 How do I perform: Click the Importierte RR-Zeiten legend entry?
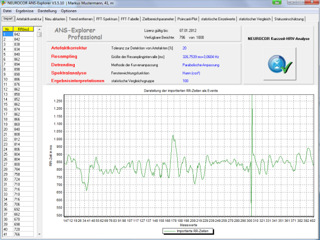pos(188,231)
